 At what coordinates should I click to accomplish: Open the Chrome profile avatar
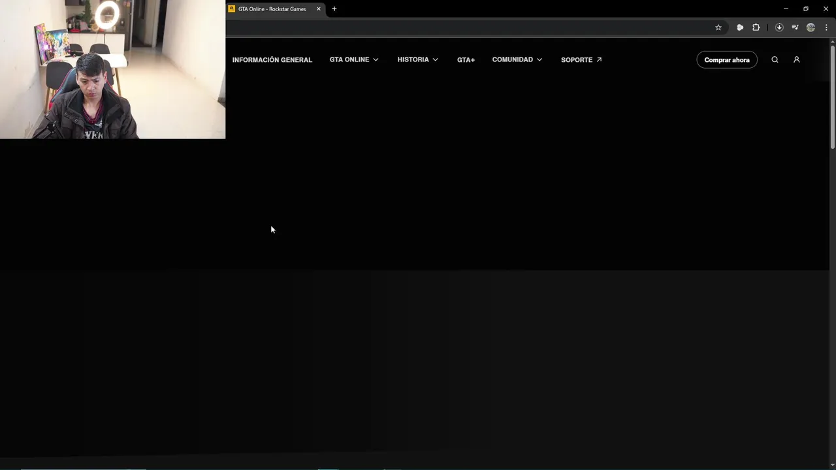click(811, 27)
